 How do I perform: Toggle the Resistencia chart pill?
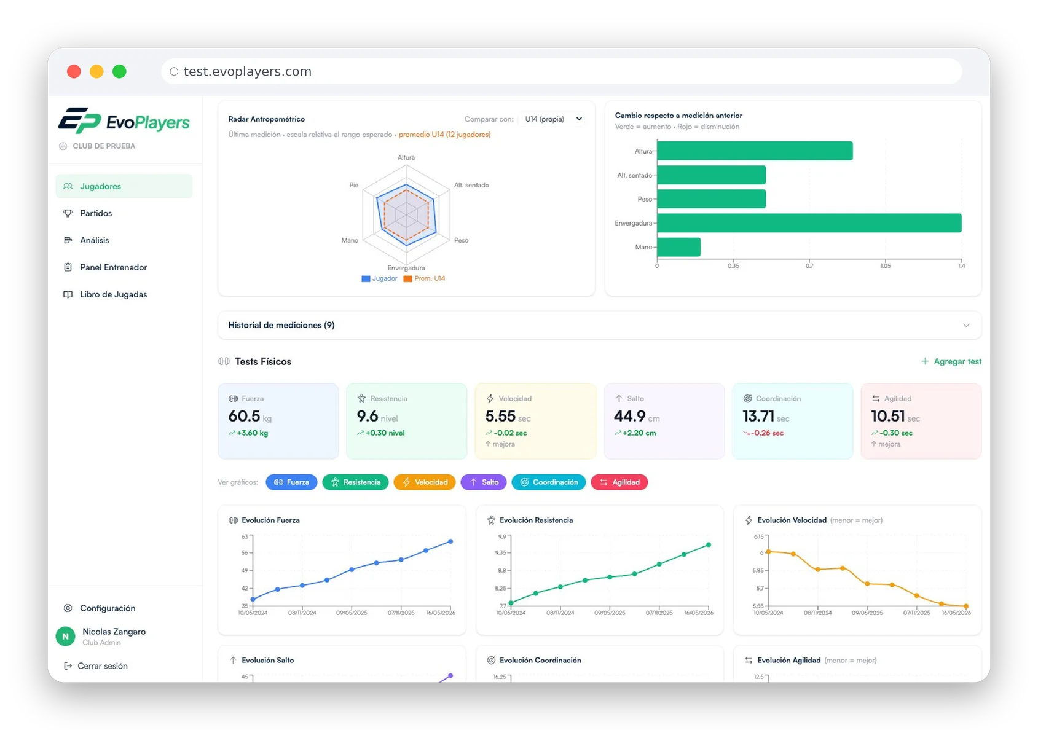[355, 482]
